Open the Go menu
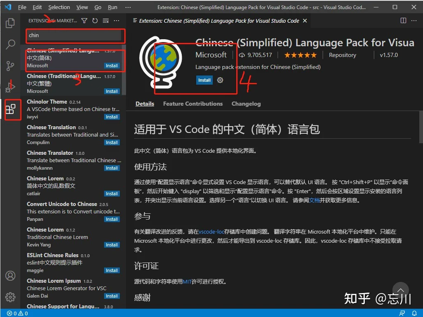The height and width of the screenshot is (317, 423). 98,7
